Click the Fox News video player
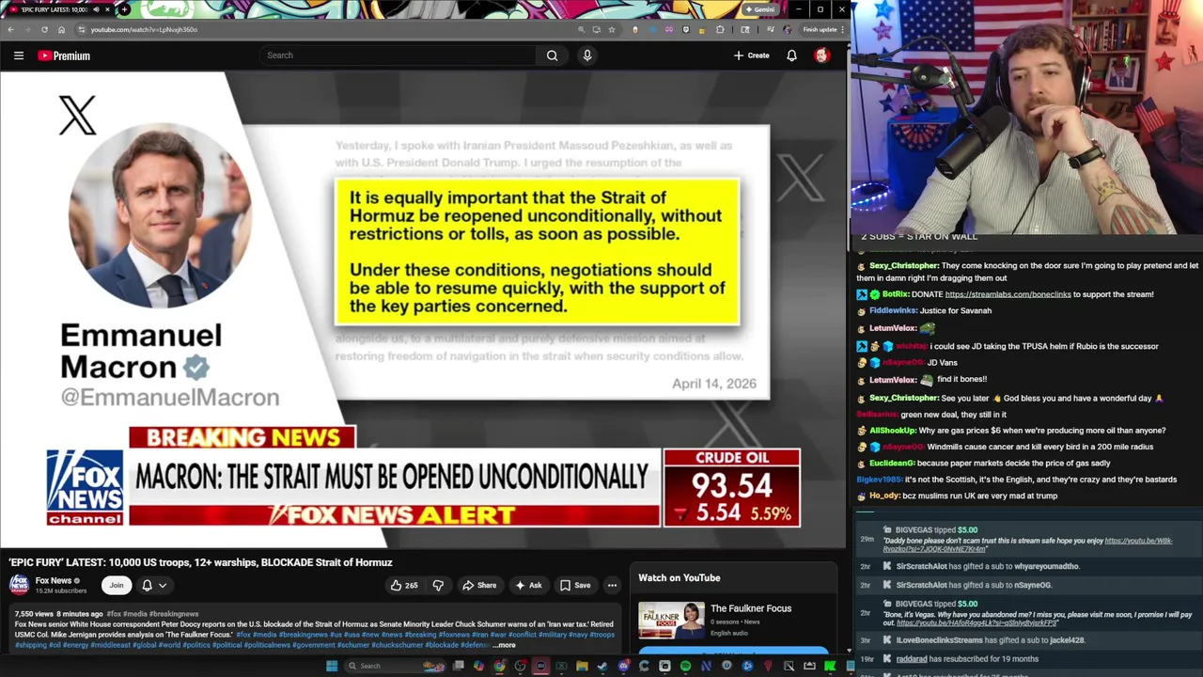 423,310
